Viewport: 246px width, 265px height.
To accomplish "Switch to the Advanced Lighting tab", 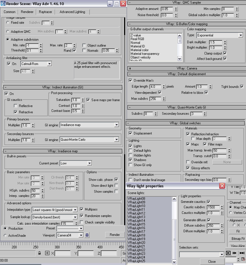I will (x=72, y=12).
